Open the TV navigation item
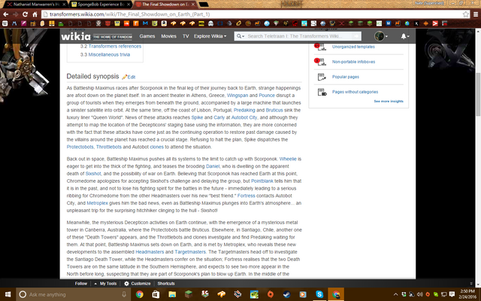 (186, 36)
